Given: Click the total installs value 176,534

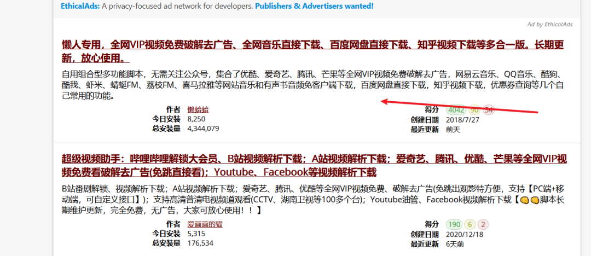Looking at the screenshot, I should point(200,243).
